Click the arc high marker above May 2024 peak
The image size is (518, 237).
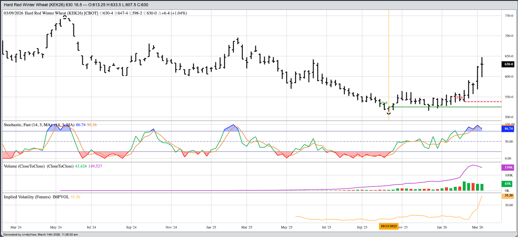[x=65, y=17]
